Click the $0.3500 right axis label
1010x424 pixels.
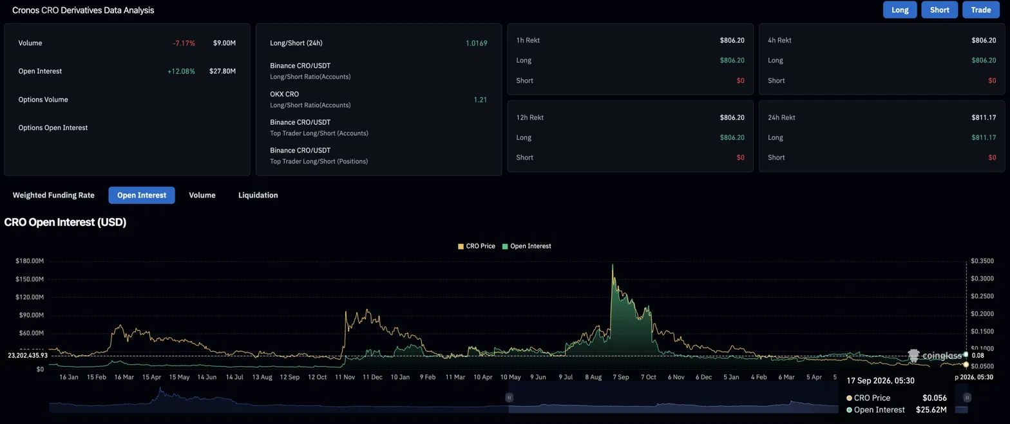(982, 261)
